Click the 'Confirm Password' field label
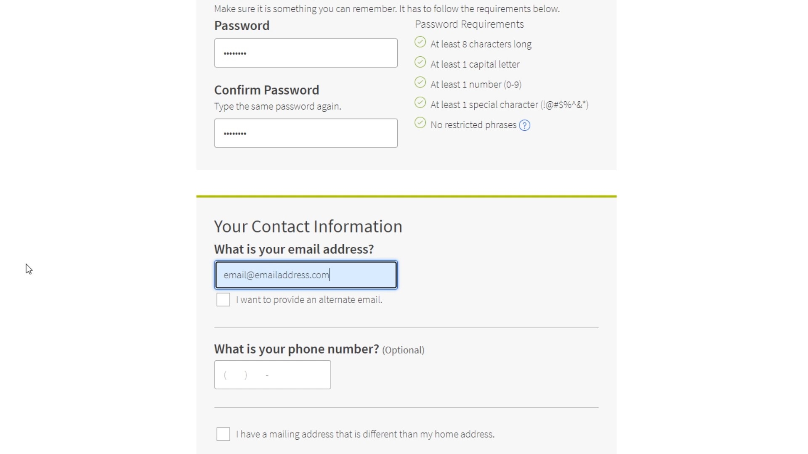This screenshot has width=808, height=454. (x=266, y=90)
